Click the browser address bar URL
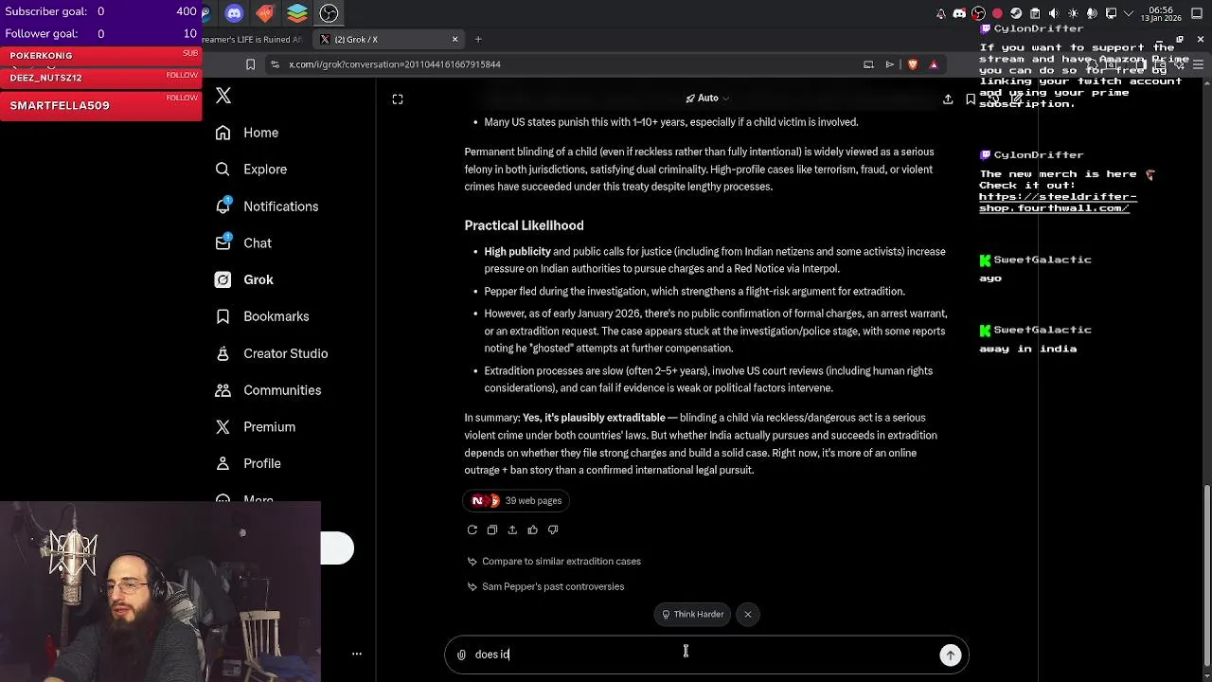This screenshot has width=1212, height=682. [x=395, y=64]
